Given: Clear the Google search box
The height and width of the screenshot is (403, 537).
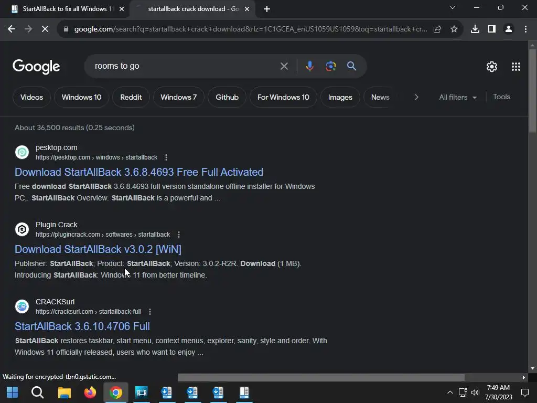Looking at the screenshot, I should 284,66.
